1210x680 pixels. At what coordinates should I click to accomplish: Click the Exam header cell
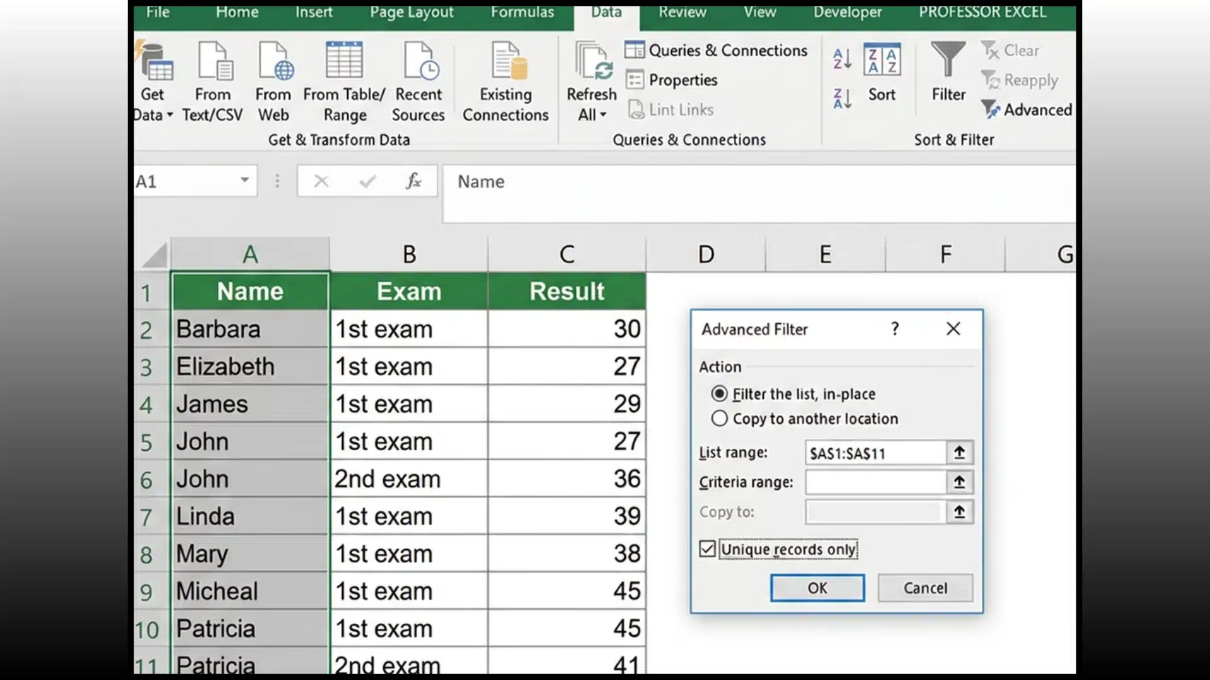tap(409, 292)
